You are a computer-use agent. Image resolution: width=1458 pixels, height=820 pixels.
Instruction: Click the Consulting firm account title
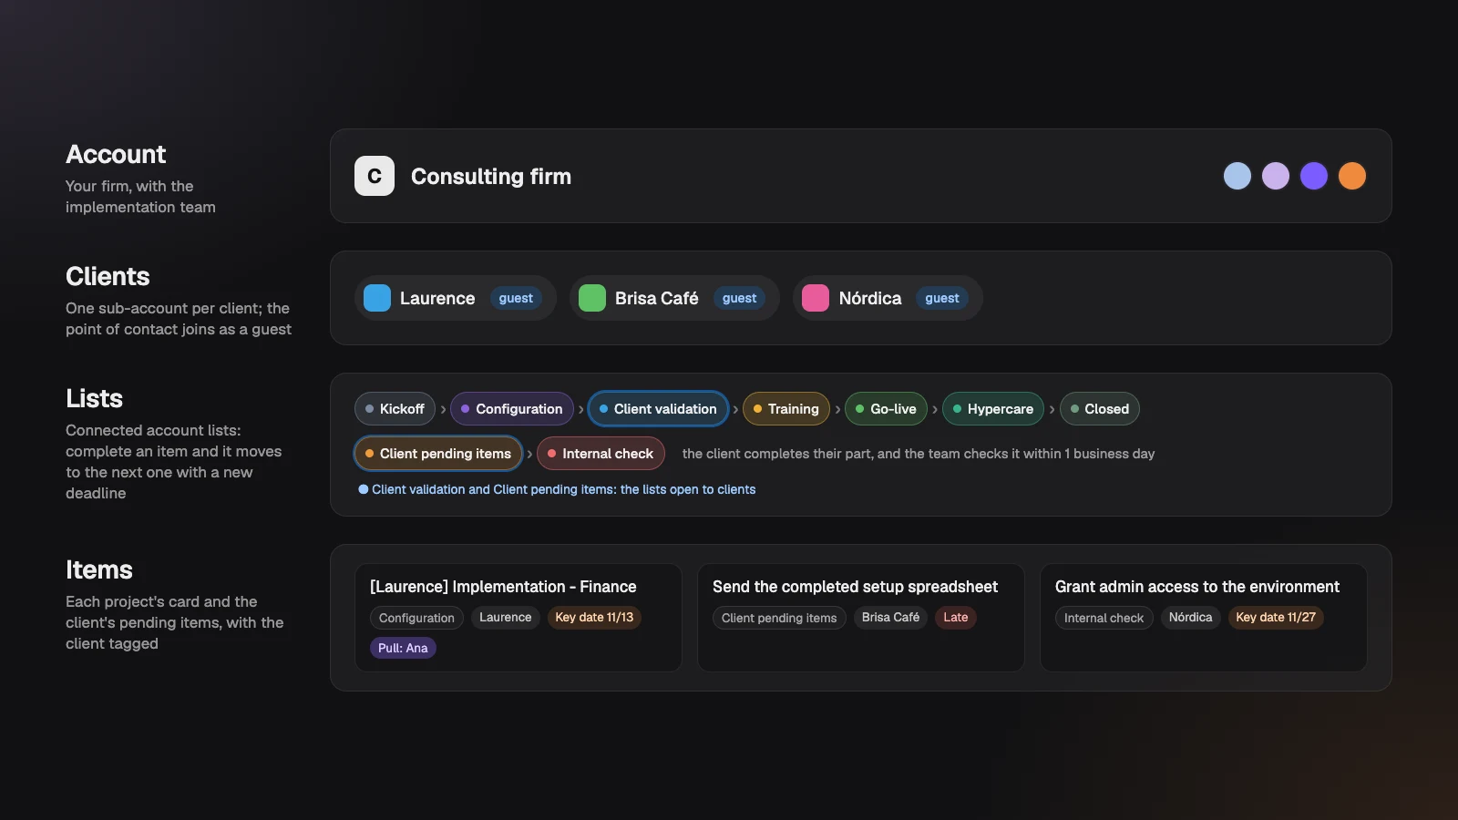click(x=491, y=176)
